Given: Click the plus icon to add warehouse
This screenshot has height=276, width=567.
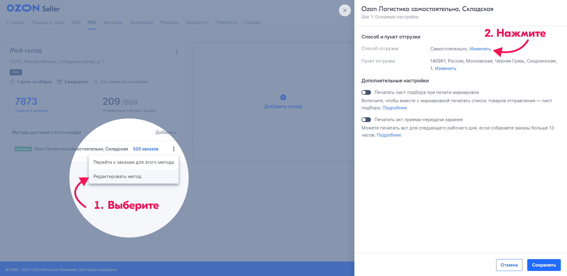Looking at the screenshot, I should click(283, 97).
